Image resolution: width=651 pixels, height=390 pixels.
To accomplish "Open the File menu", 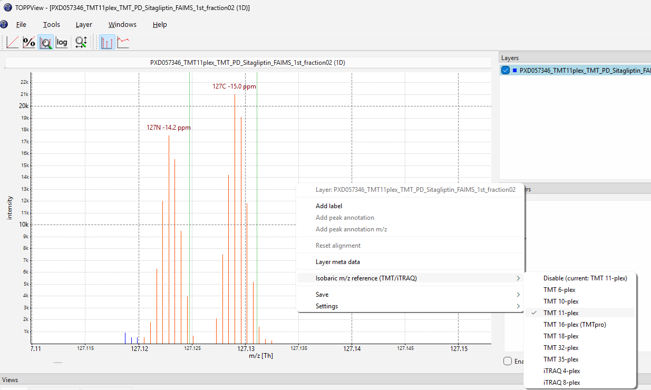I will [x=21, y=24].
